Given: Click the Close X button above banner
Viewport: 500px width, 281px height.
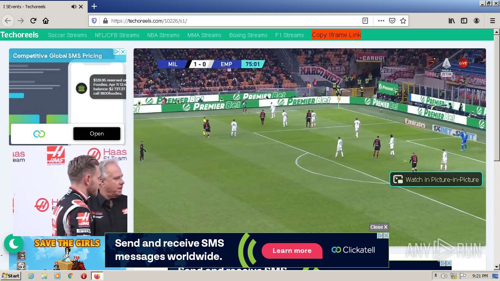Looking at the screenshot, I should [x=379, y=227].
